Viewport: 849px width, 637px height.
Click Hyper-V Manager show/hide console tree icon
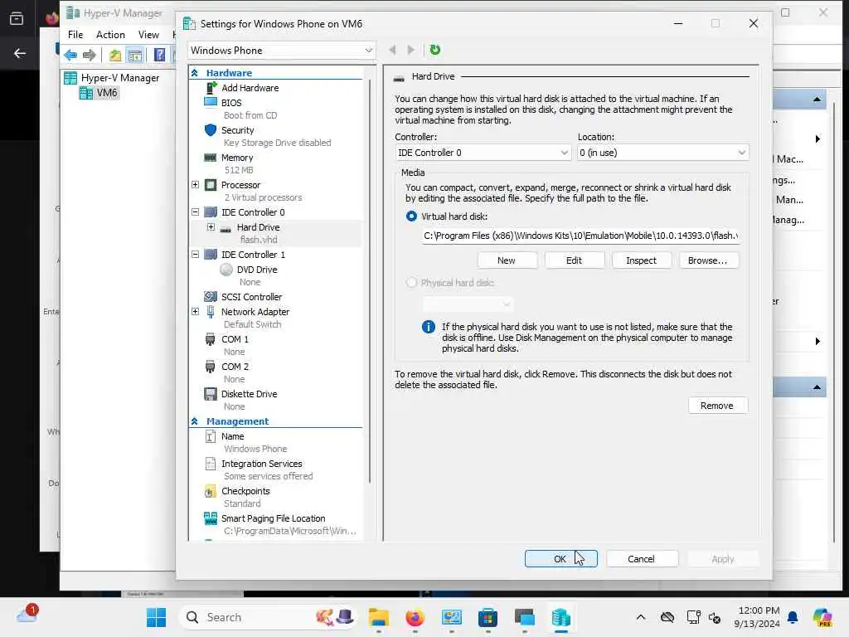[135, 55]
